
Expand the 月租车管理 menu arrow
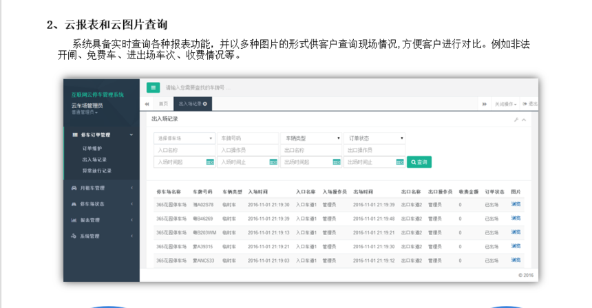(131, 188)
